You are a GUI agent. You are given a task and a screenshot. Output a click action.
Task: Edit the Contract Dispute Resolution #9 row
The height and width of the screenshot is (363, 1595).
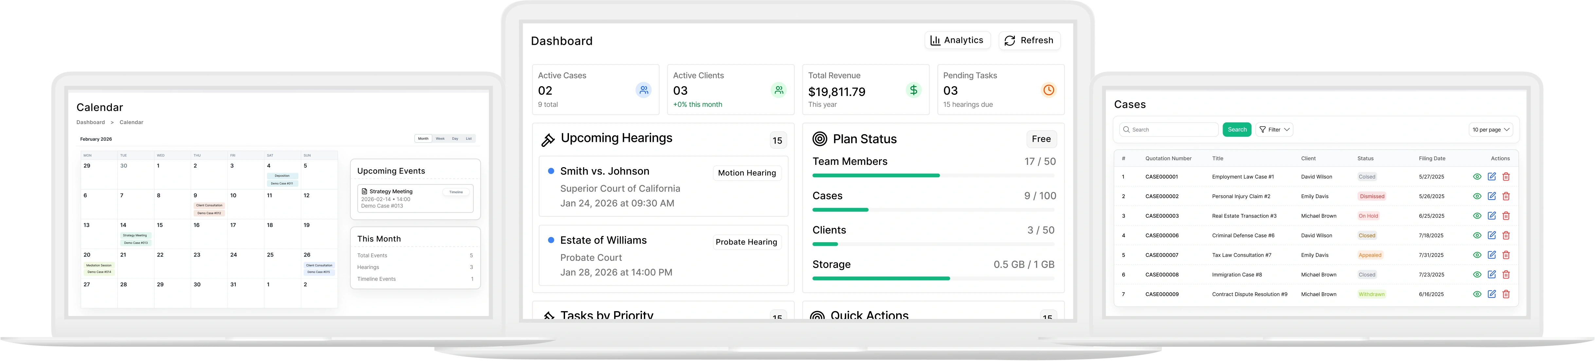pyautogui.click(x=1492, y=294)
